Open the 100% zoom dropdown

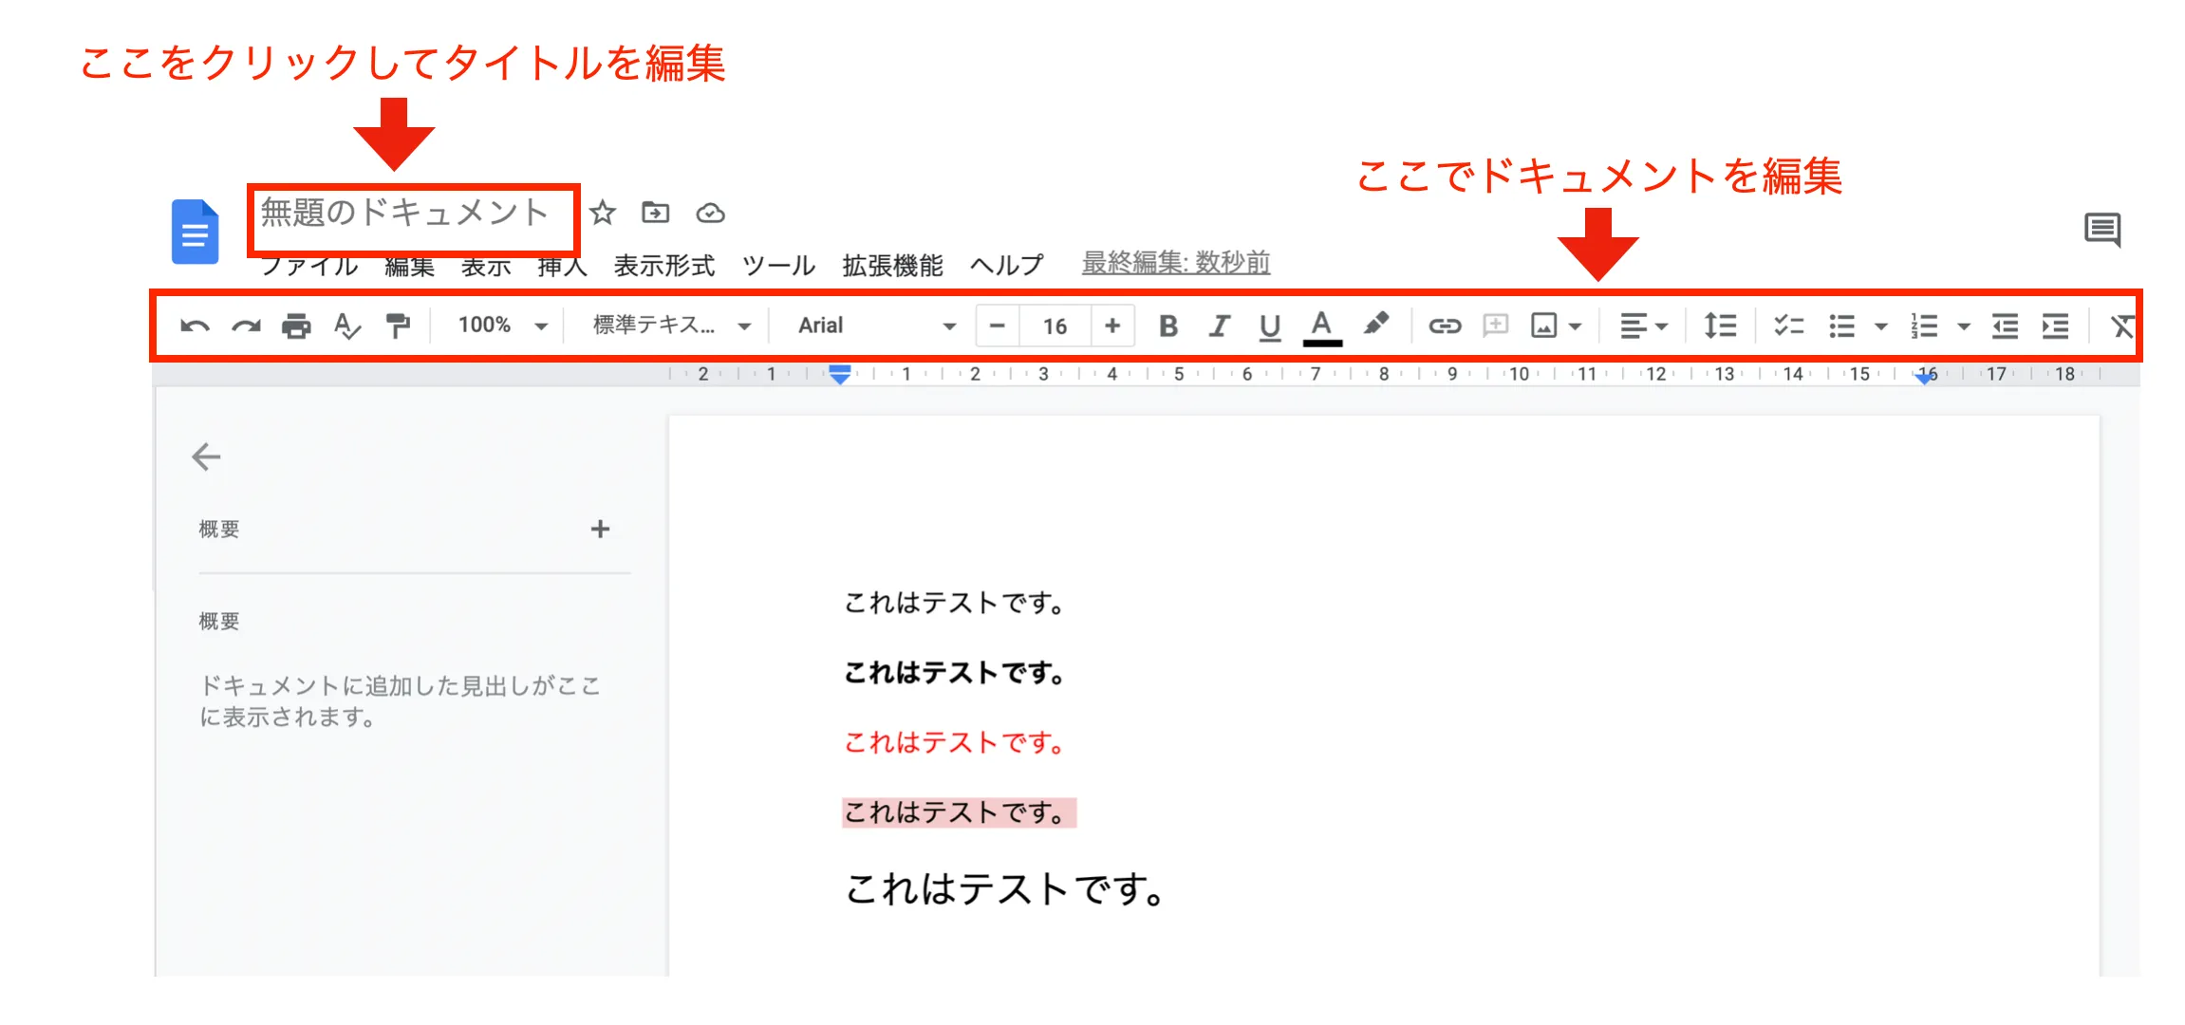(502, 326)
